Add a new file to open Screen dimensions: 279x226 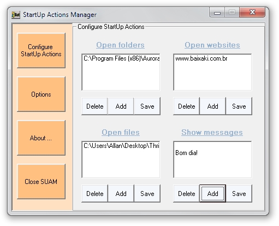tap(121, 194)
